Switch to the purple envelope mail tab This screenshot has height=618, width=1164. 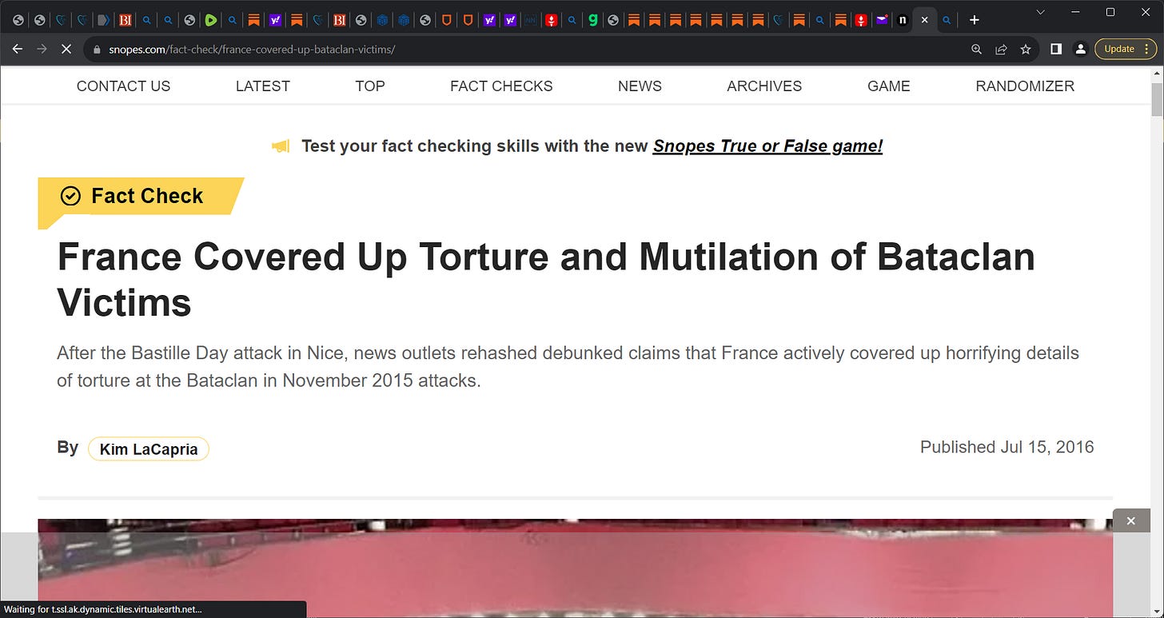[881, 20]
